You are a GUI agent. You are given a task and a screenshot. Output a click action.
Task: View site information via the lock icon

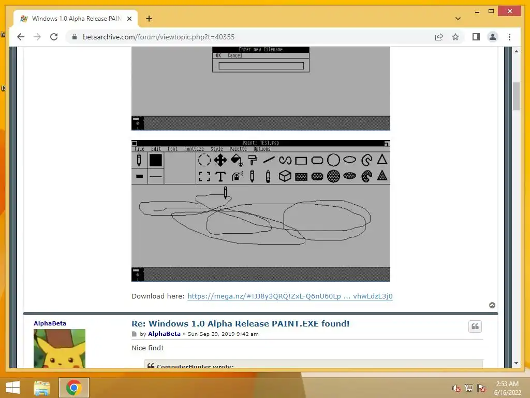point(75,37)
